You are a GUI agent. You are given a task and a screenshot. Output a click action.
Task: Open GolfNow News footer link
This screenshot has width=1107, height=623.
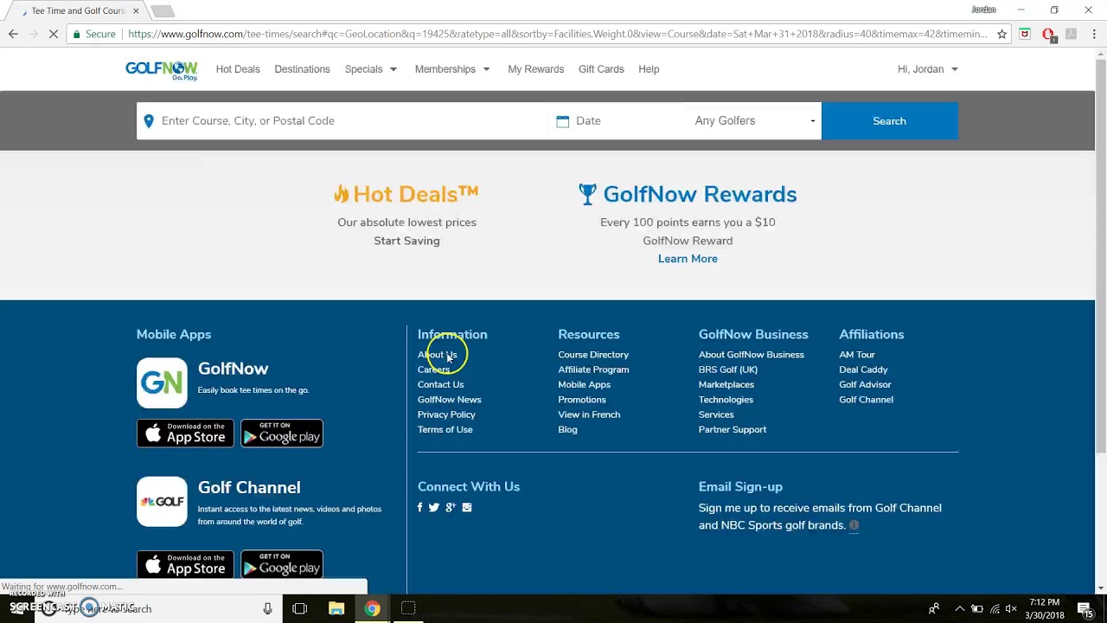click(x=449, y=400)
